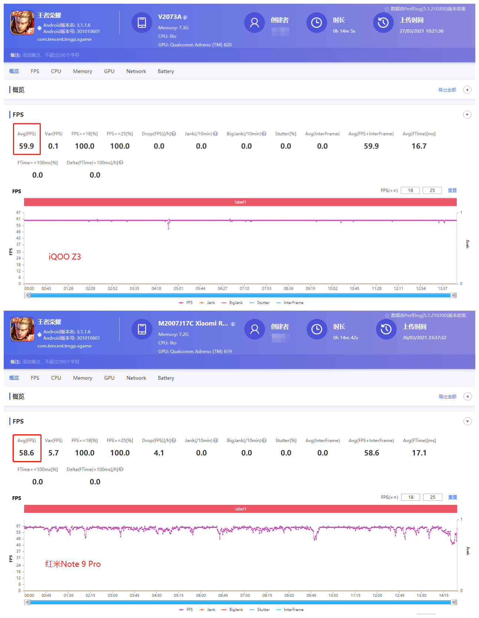The image size is (479, 618).
Task: Click the info icon beside M2007J17C Xiaomi R...
Action: point(233,324)
